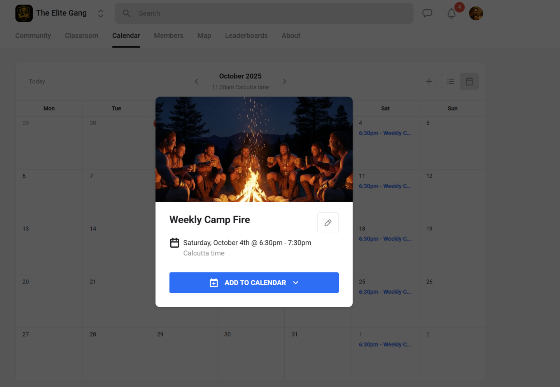This screenshot has width=560, height=387.
Task: Click the Sun column header
Action: tap(453, 109)
